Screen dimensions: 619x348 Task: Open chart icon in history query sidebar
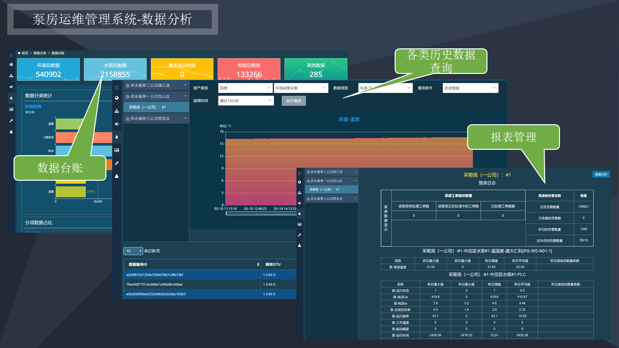[x=117, y=150]
